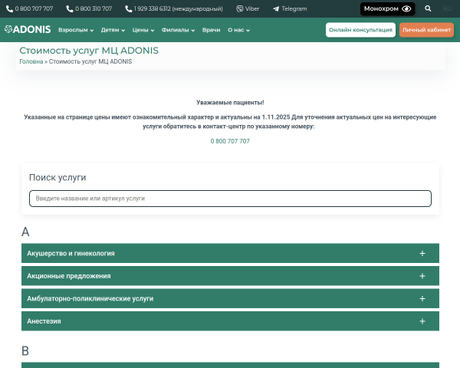This screenshot has width=460, height=368.
Task: Expand Акционные предложения section
Action: tap(230, 276)
